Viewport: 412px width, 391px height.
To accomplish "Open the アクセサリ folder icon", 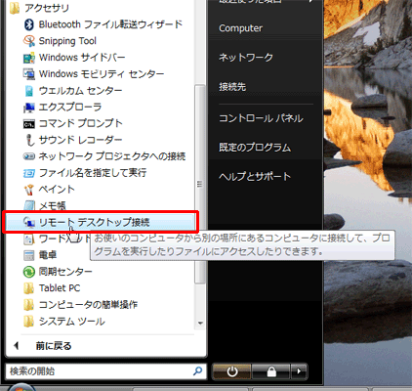I will [x=15, y=8].
